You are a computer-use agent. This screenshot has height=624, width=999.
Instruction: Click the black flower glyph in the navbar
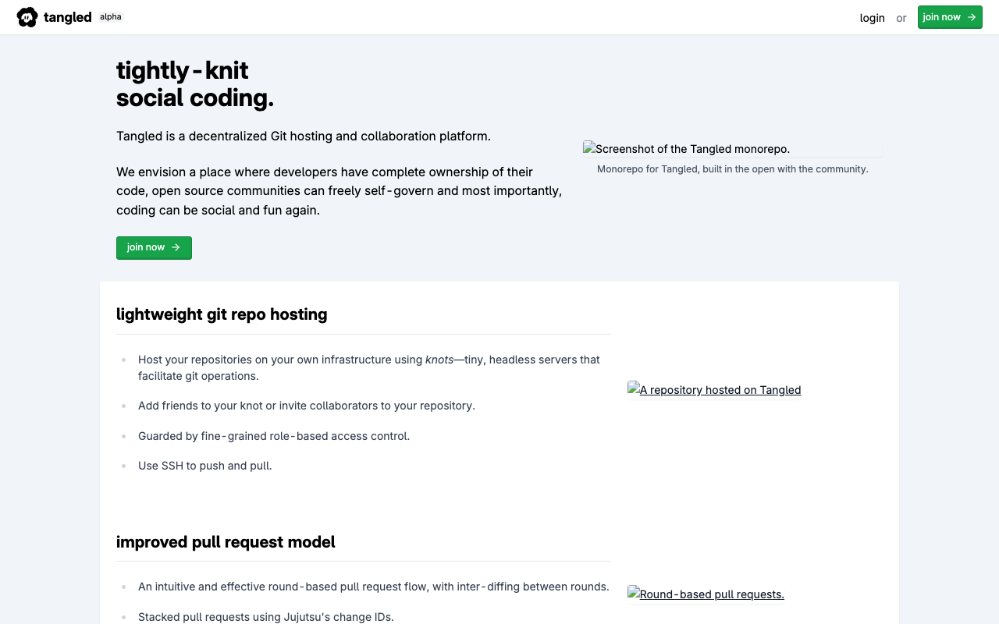pyautogui.click(x=27, y=16)
